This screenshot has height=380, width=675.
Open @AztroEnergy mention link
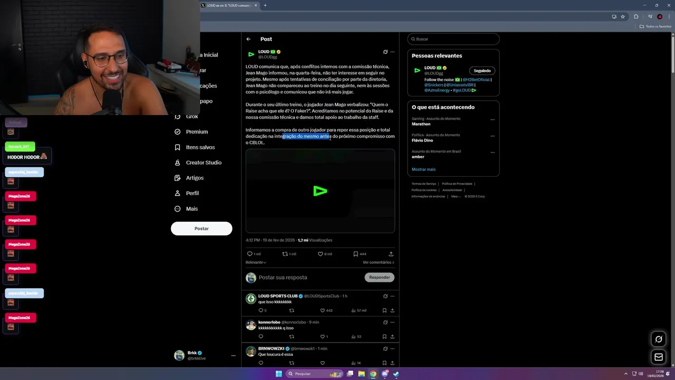pyautogui.click(x=437, y=90)
